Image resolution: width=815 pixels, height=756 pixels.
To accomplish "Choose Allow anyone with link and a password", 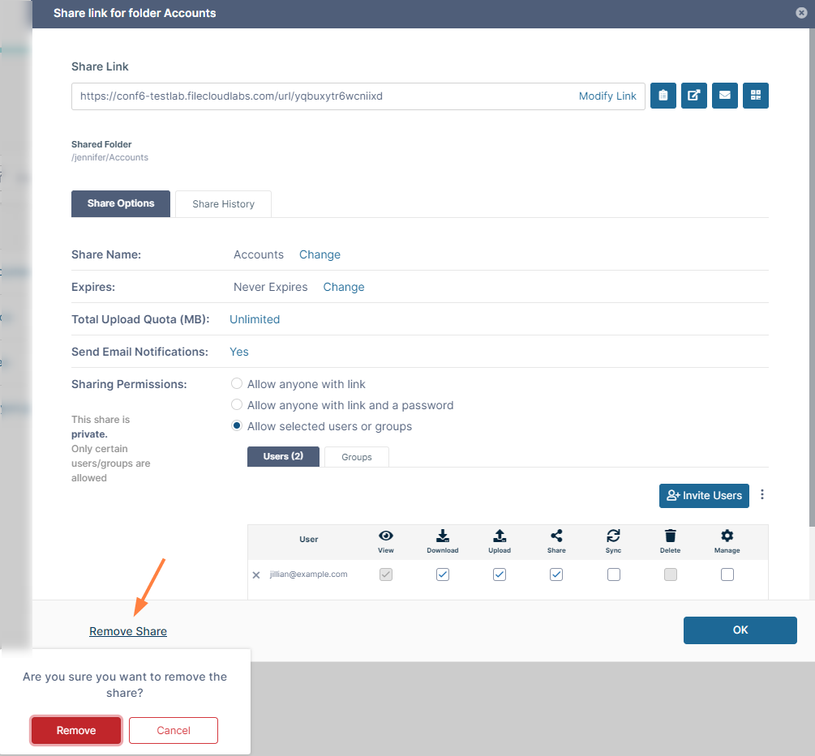I will (237, 404).
